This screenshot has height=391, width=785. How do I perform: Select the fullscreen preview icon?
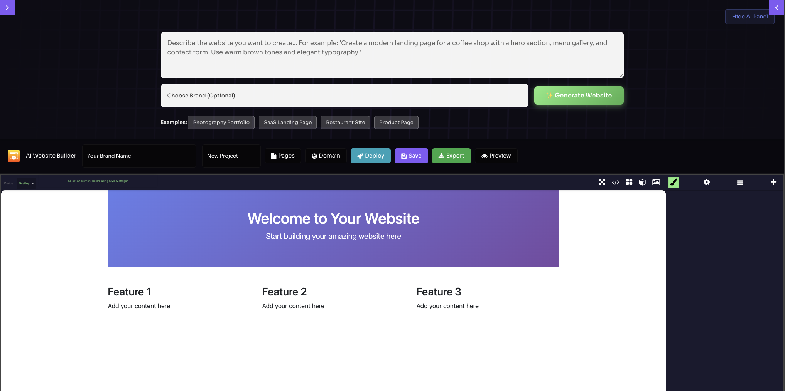click(602, 182)
